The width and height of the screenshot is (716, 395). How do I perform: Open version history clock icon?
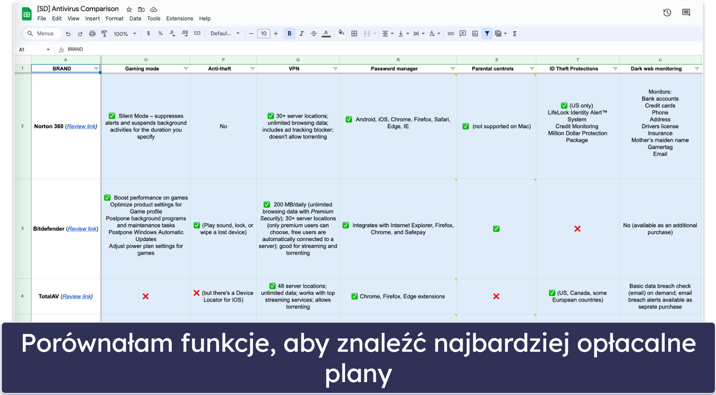click(667, 13)
